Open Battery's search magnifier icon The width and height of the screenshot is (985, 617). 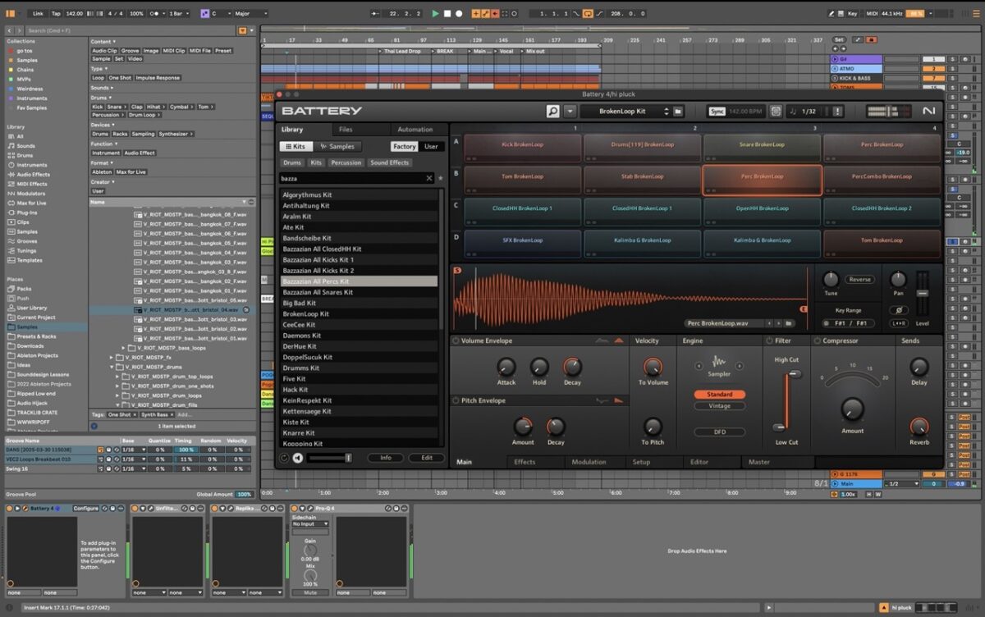click(x=552, y=111)
